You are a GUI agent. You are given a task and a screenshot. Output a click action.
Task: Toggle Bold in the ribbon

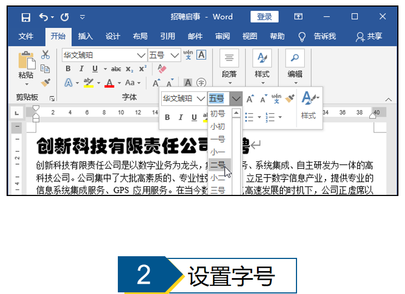point(68,68)
